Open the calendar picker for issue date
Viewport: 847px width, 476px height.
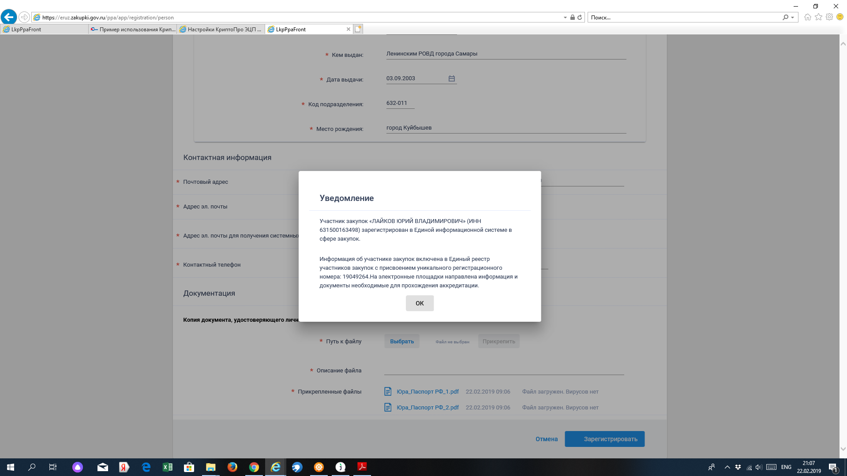(451, 78)
